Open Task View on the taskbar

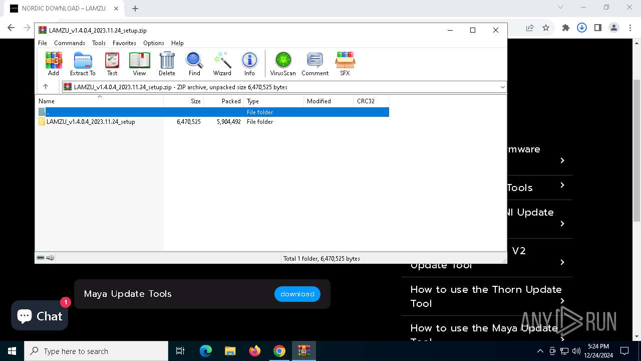180,351
